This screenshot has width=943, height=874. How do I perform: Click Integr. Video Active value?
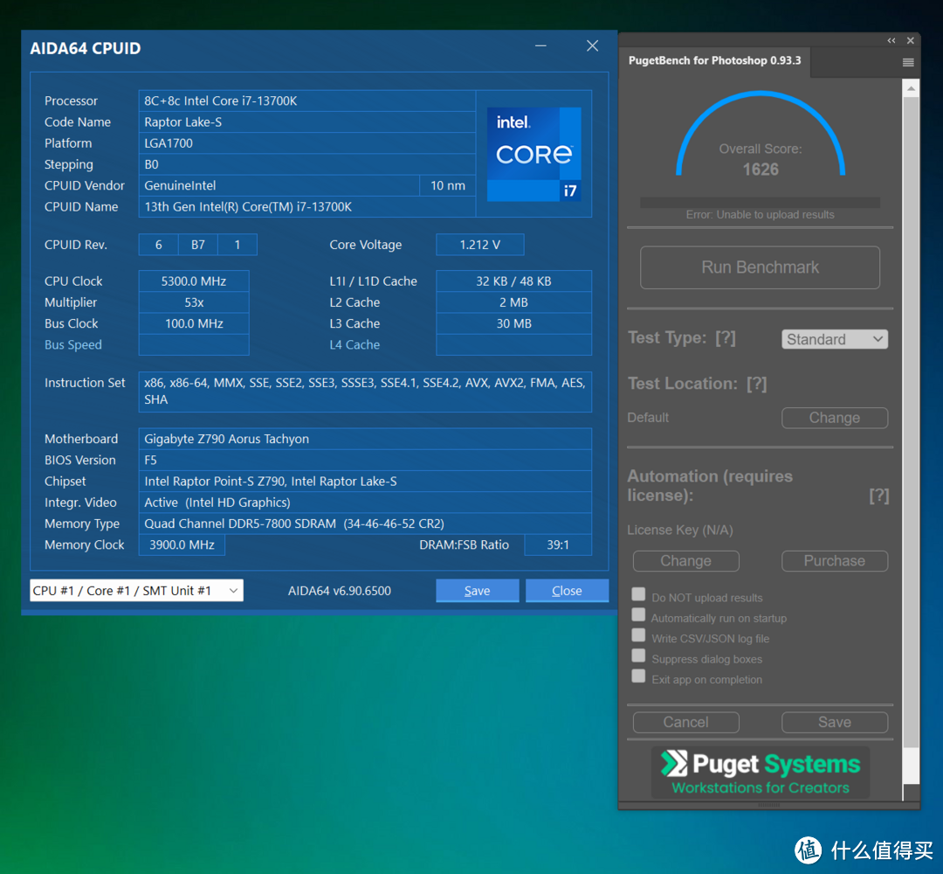(365, 502)
